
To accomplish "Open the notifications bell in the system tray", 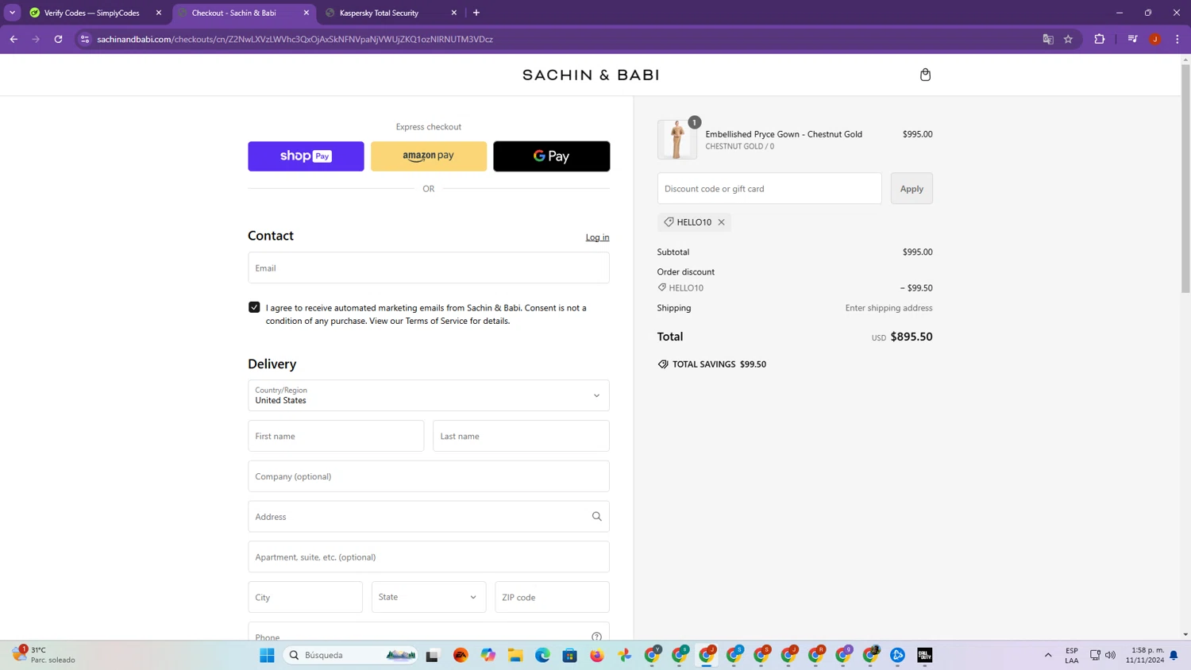I will [x=1174, y=655].
